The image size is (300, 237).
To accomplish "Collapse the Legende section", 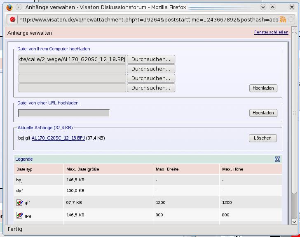I will pos(277,159).
